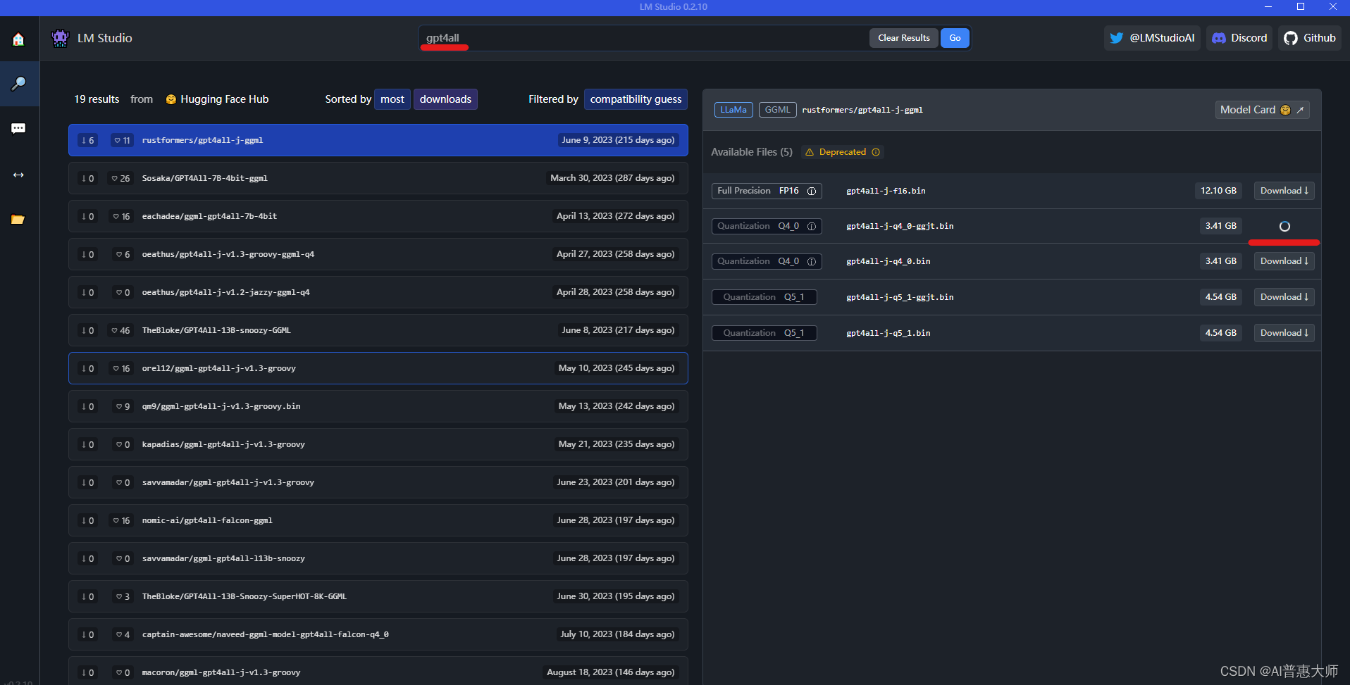1350x685 pixels.
Task: Click the Available Files (5) heading
Action: [x=752, y=152]
